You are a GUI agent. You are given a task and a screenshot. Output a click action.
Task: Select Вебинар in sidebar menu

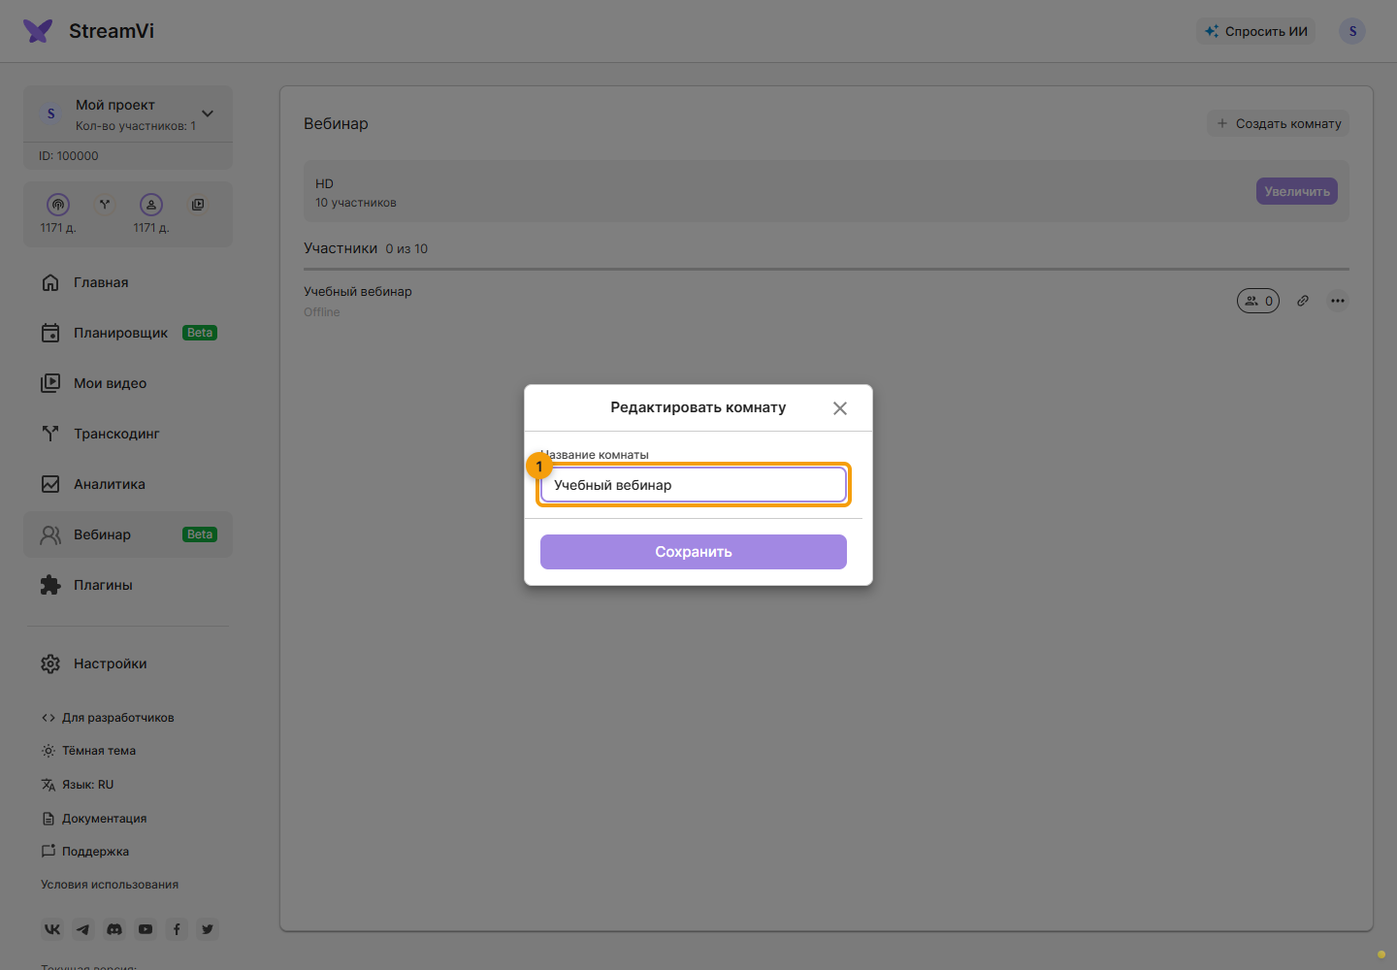pos(128,534)
